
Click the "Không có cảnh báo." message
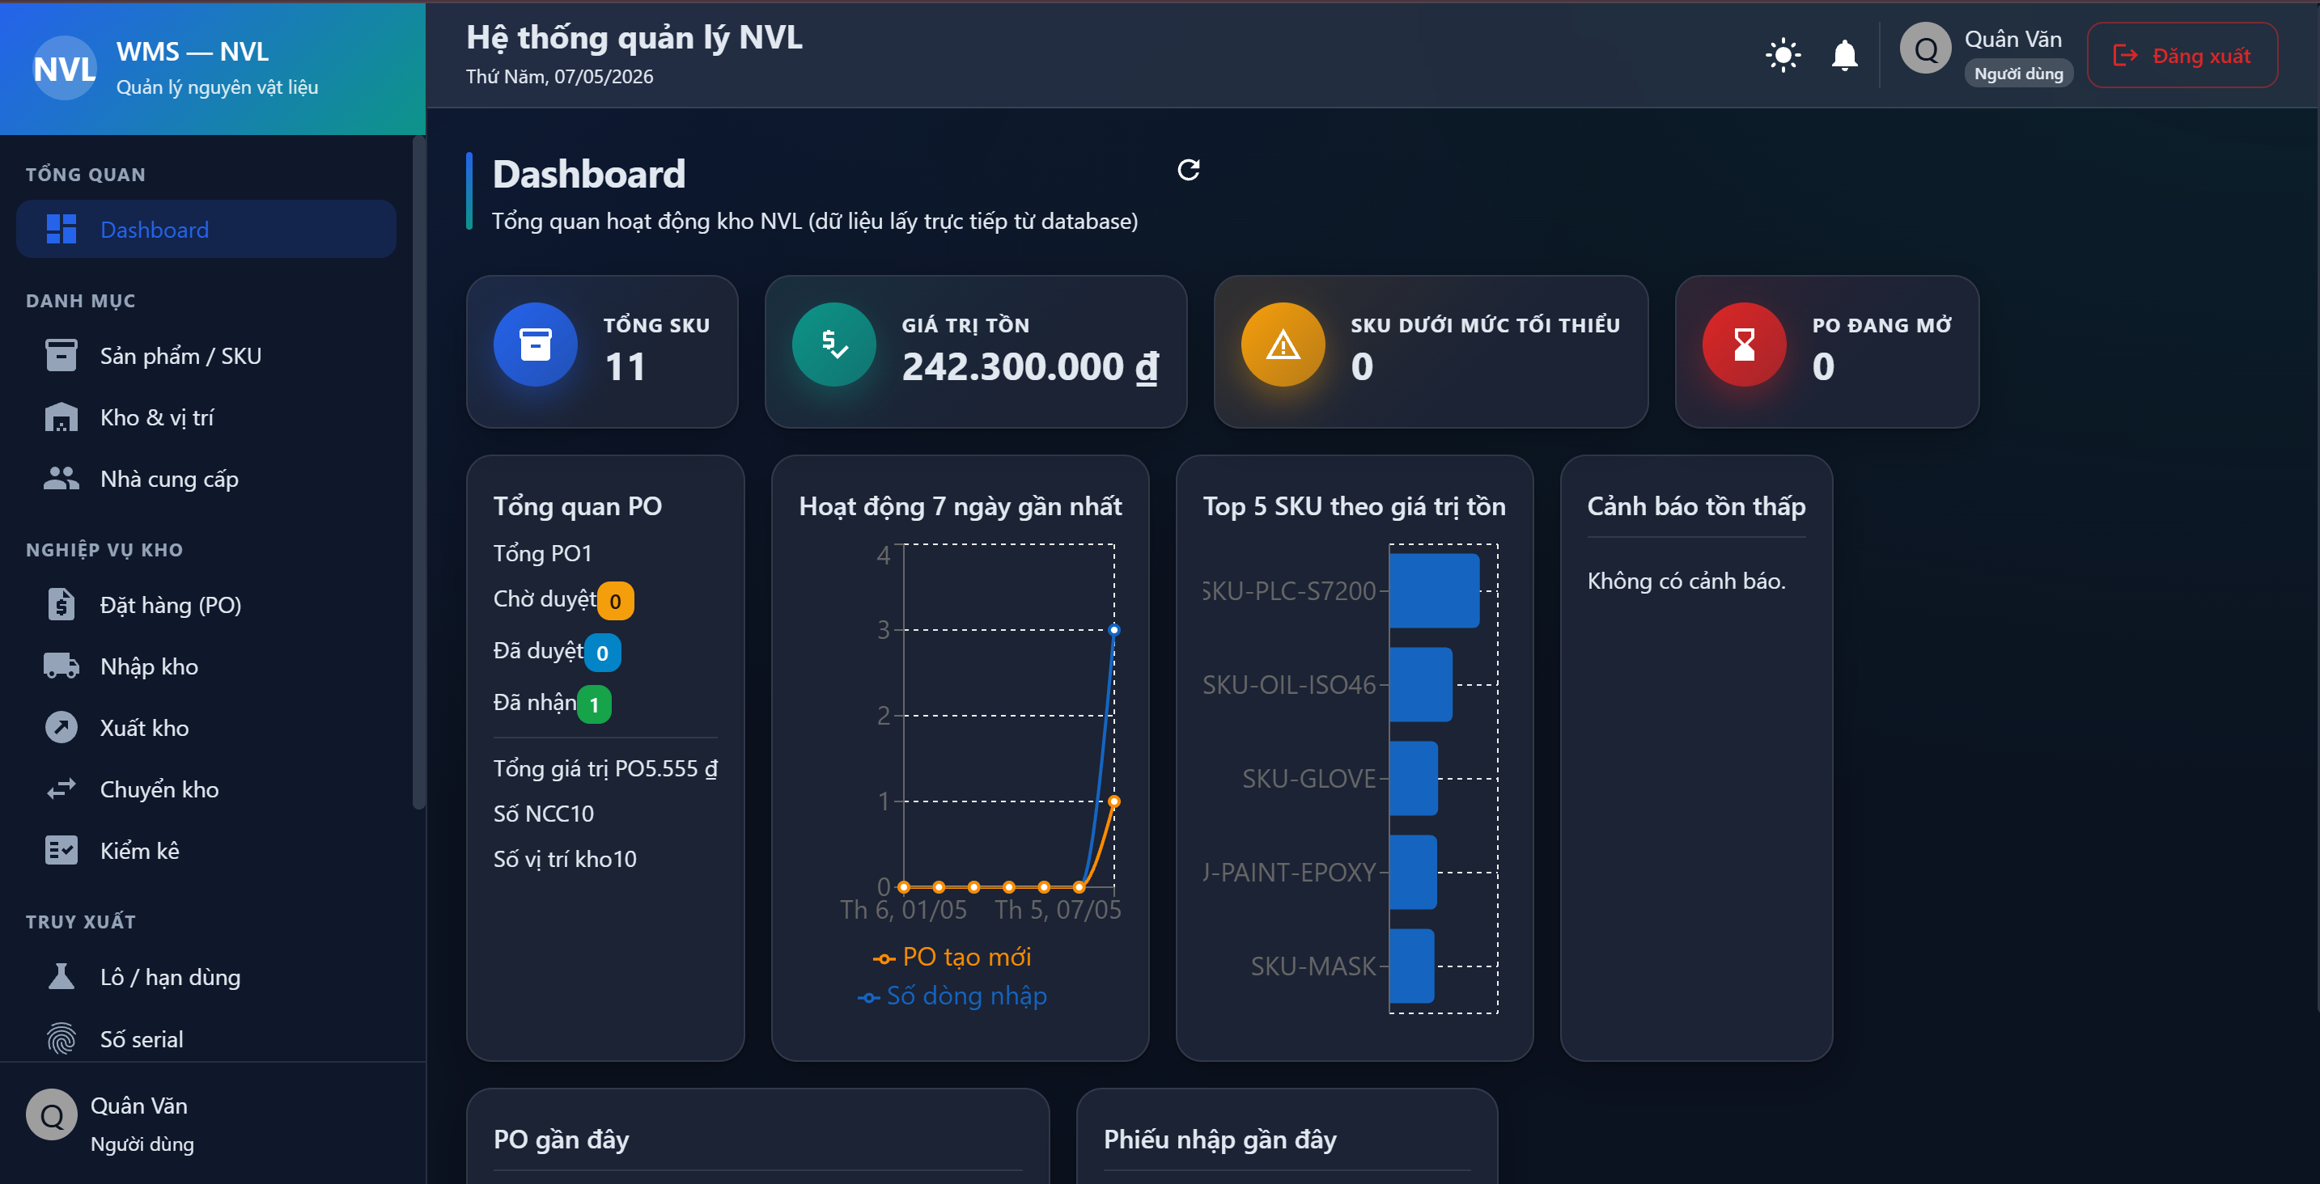click(1686, 581)
